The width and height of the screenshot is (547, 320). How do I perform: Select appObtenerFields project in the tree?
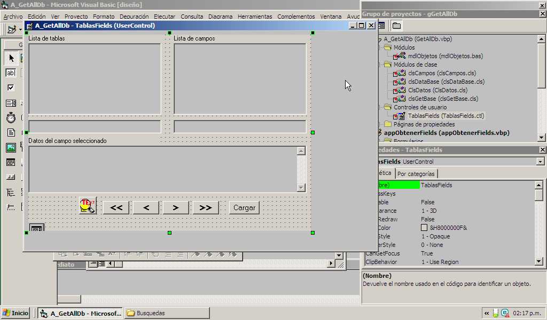[x=447, y=133]
